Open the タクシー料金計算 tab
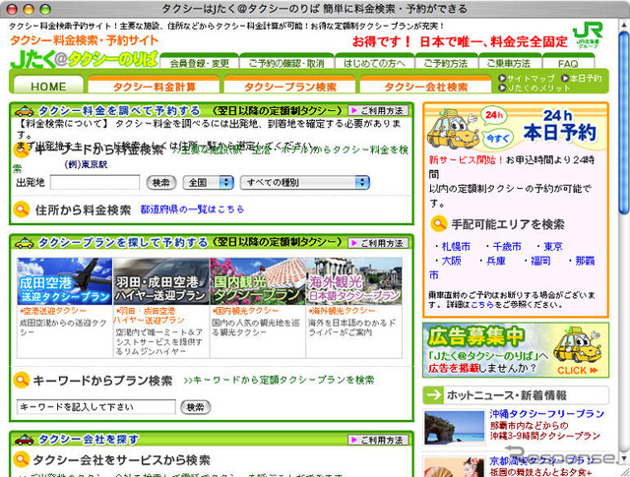 click(154, 86)
